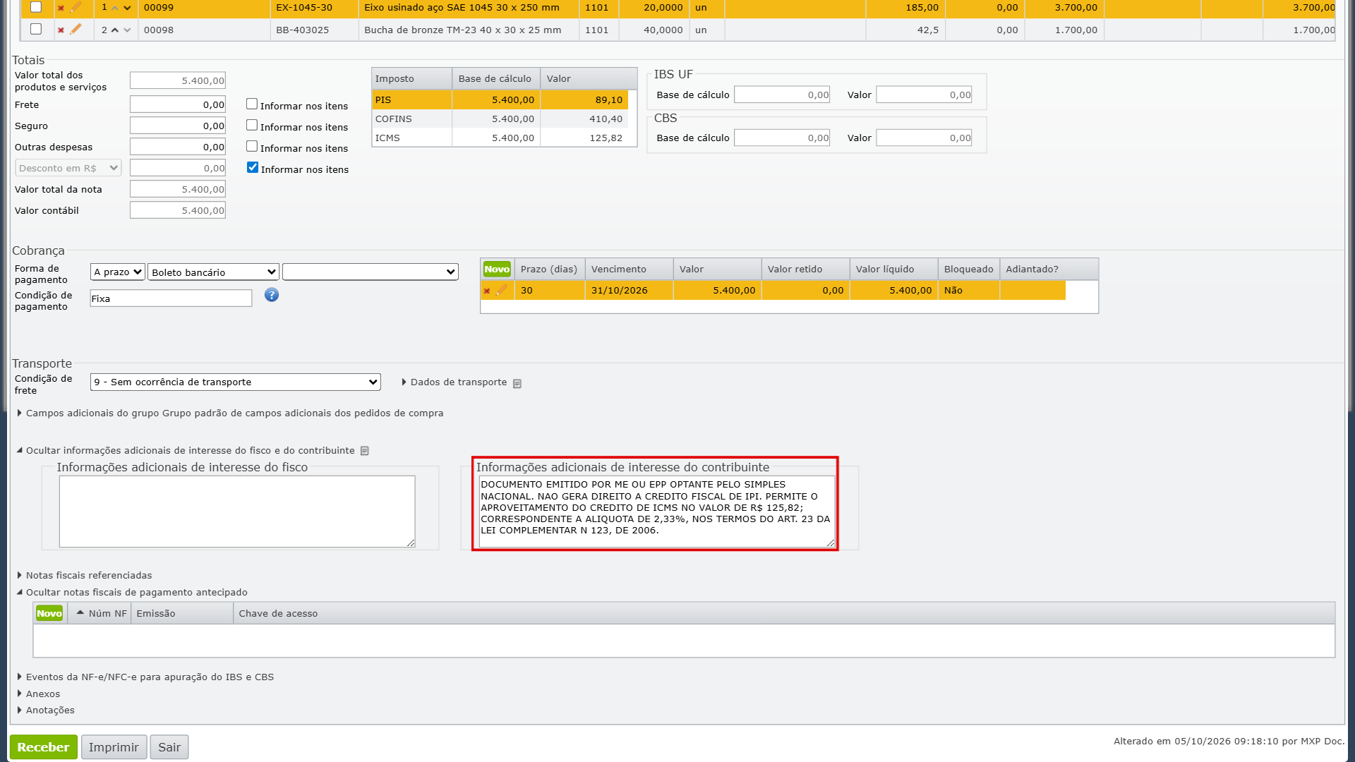Screen dimensions: 1355x762
Task: Click the Condição de pagamento Fixa field
Action: pyautogui.click(x=171, y=298)
